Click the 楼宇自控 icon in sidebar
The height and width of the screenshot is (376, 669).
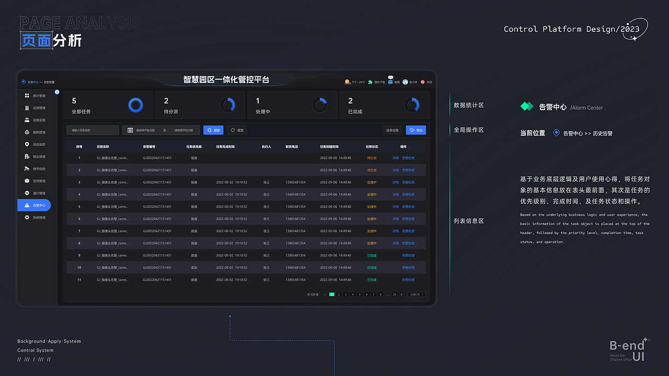27,169
